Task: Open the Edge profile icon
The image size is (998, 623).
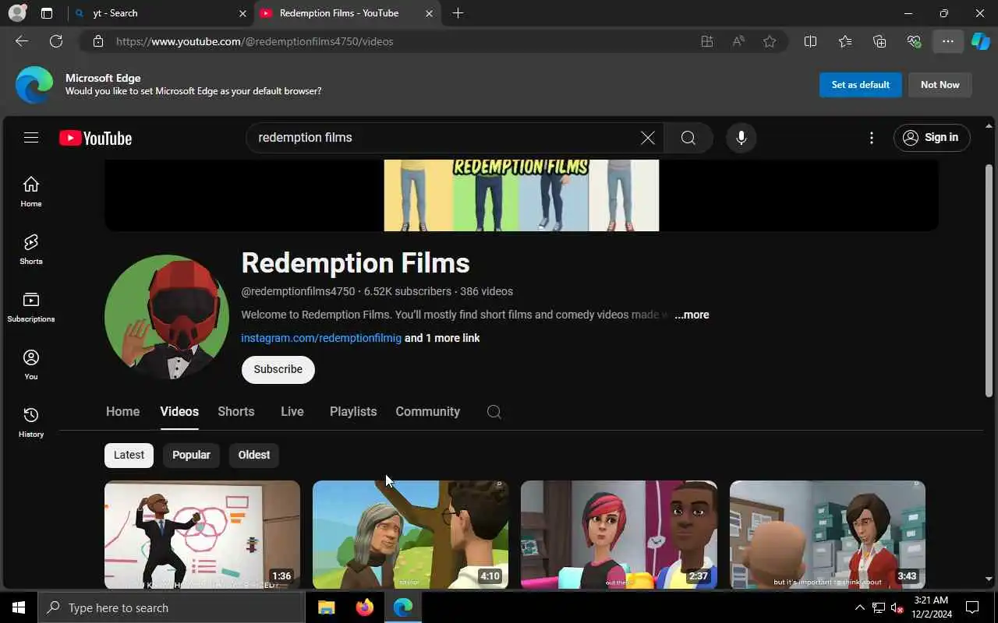Action: pyautogui.click(x=17, y=13)
